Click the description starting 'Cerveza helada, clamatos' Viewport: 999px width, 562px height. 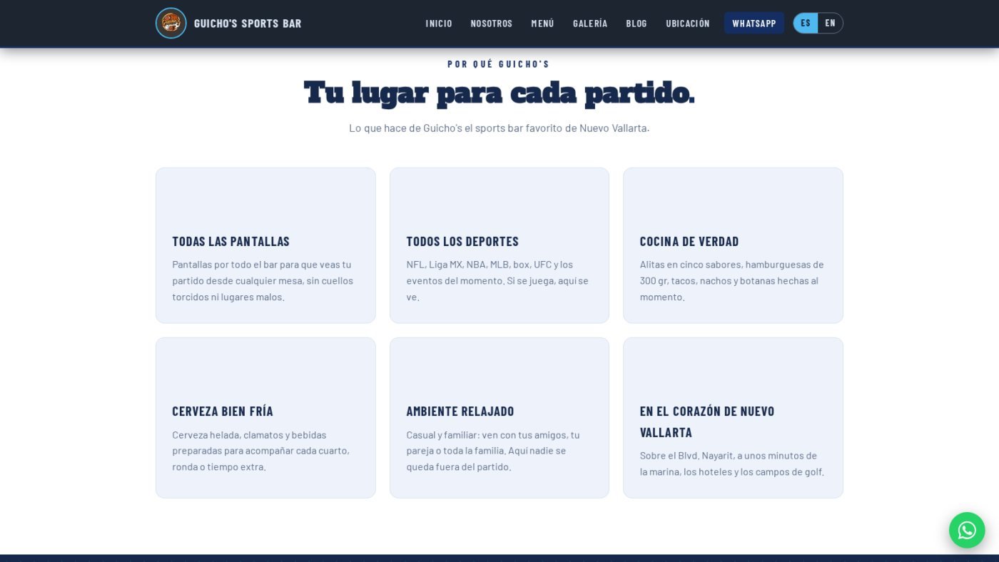tap(260, 451)
